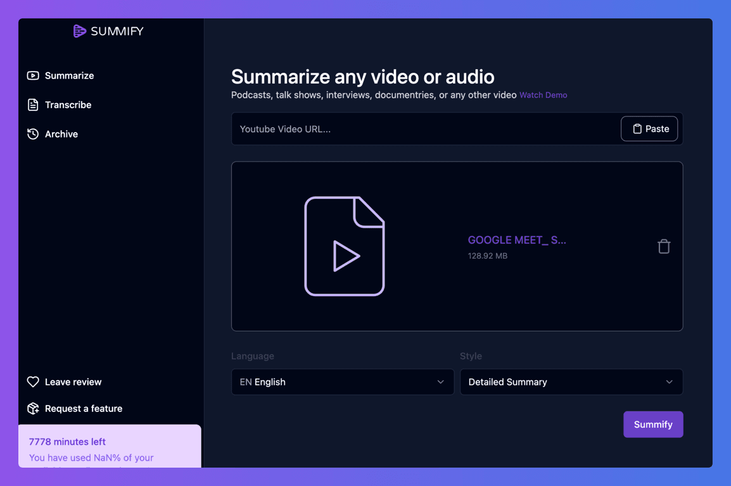Expand the Detailed Summary chevron
Viewport: 731px width, 486px height.
click(669, 382)
